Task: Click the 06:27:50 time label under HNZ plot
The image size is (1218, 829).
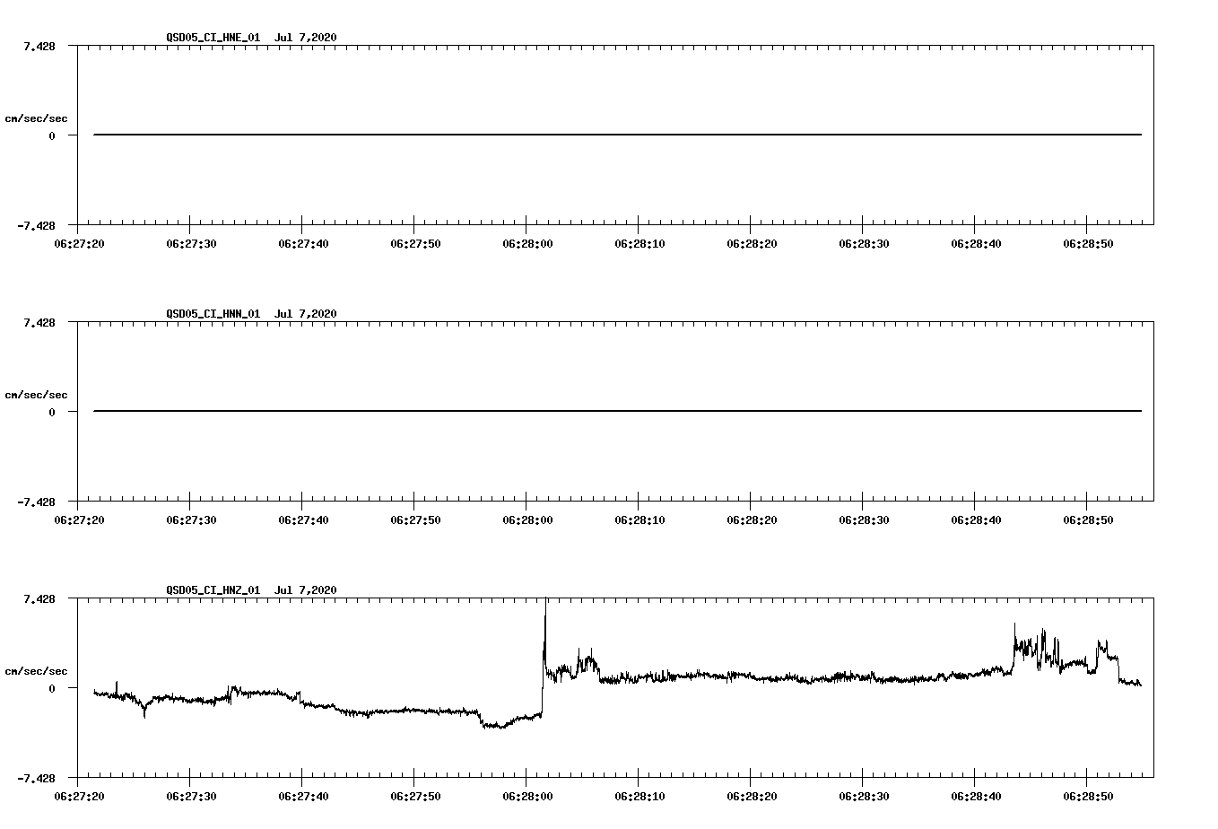Action: pos(414,797)
